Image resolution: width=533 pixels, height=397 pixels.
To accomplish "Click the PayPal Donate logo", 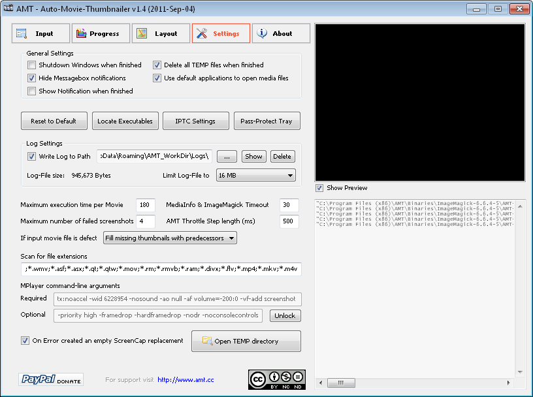I will pos(51,379).
